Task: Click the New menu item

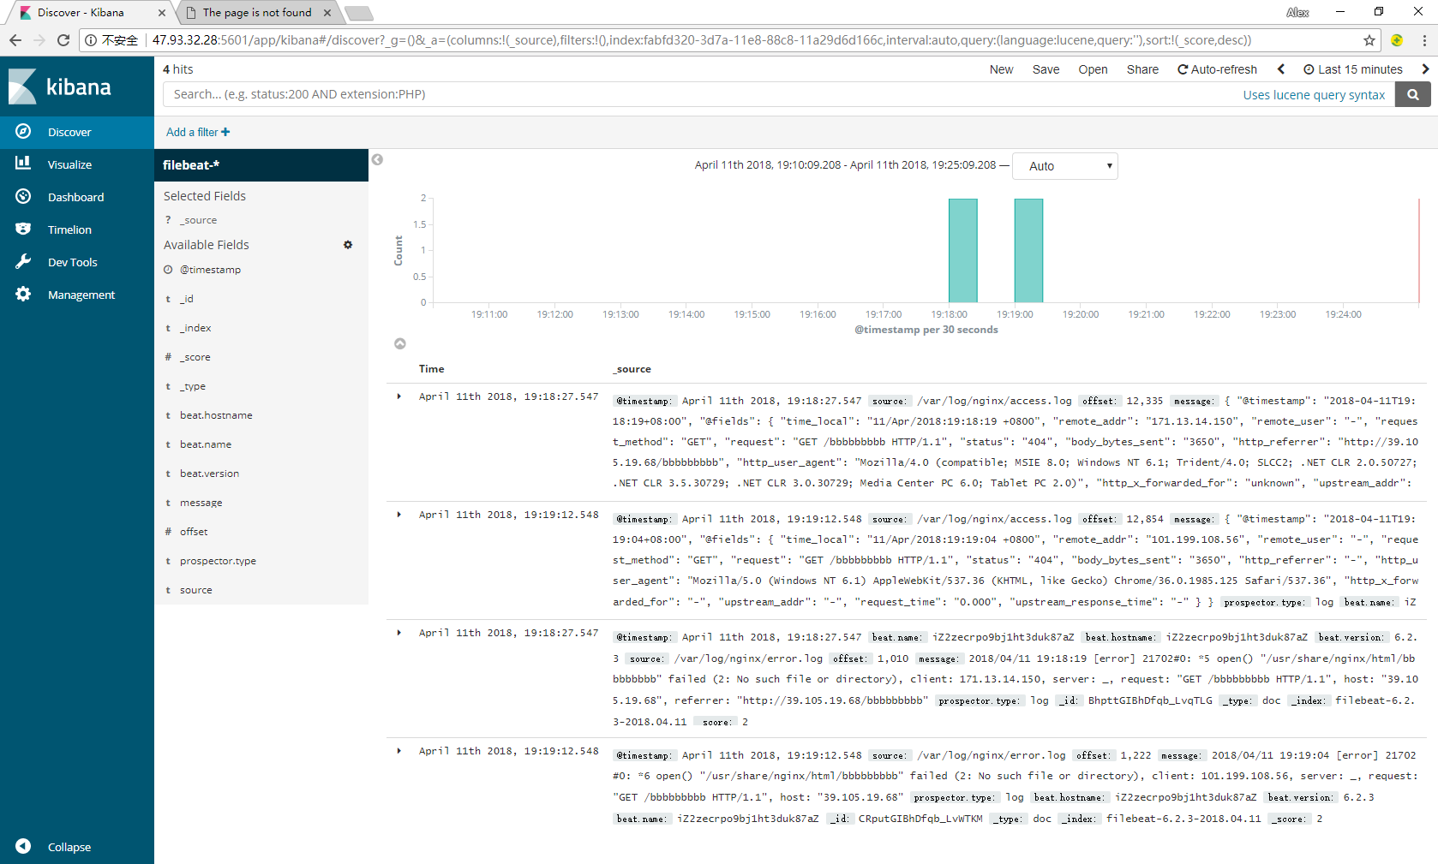Action: pos(1001,69)
